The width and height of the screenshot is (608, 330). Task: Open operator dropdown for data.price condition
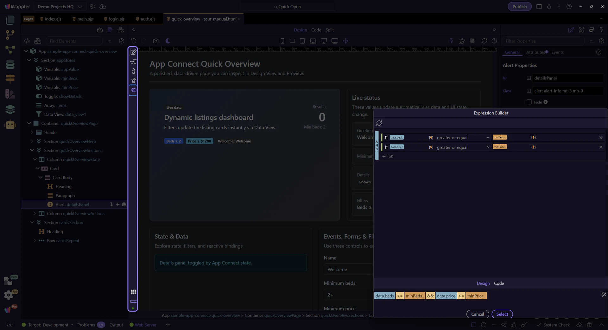463,147
